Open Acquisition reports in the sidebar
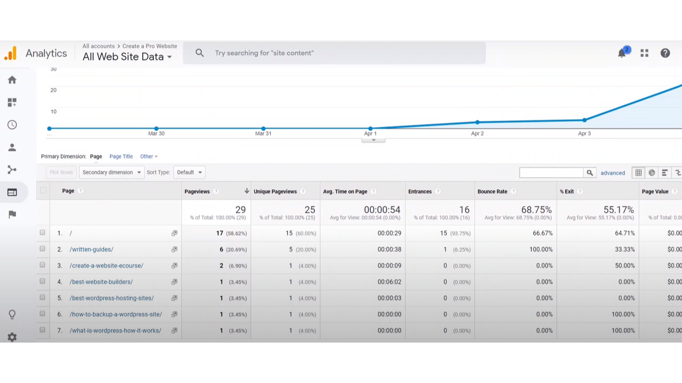Image resolution: width=682 pixels, height=383 pixels. click(x=12, y=170)
